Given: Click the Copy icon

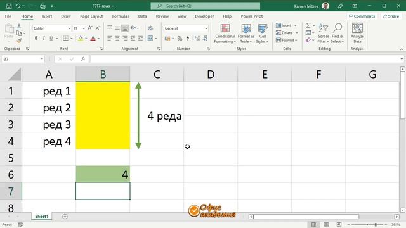Looking at the screenshot, I should coord(19,34).
